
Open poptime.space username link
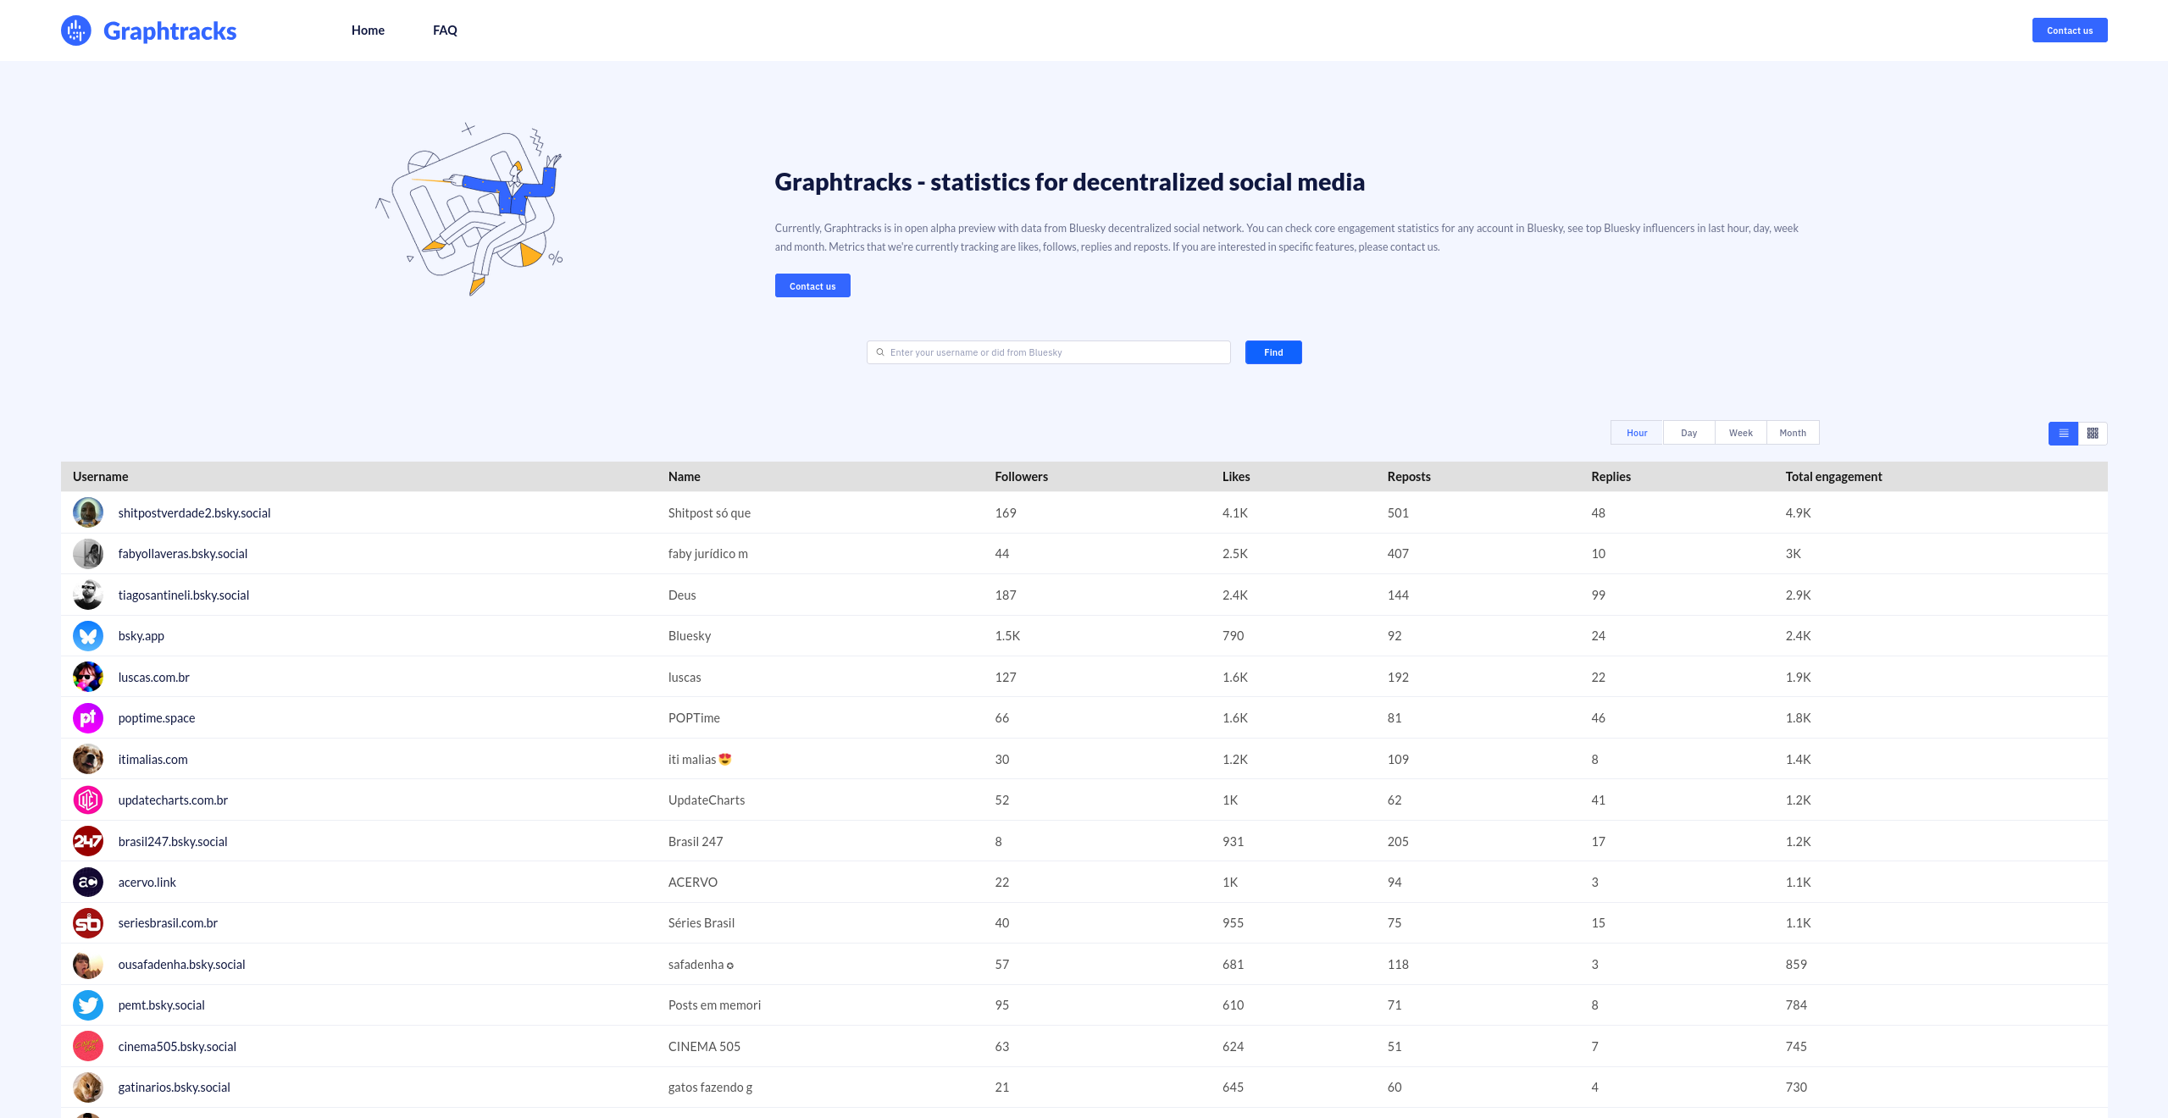click(x=157, y=718)
